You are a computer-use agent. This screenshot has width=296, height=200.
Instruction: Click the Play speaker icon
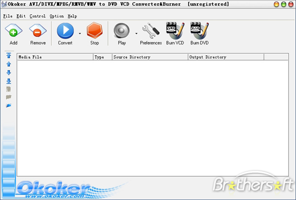tap(121, 31)
